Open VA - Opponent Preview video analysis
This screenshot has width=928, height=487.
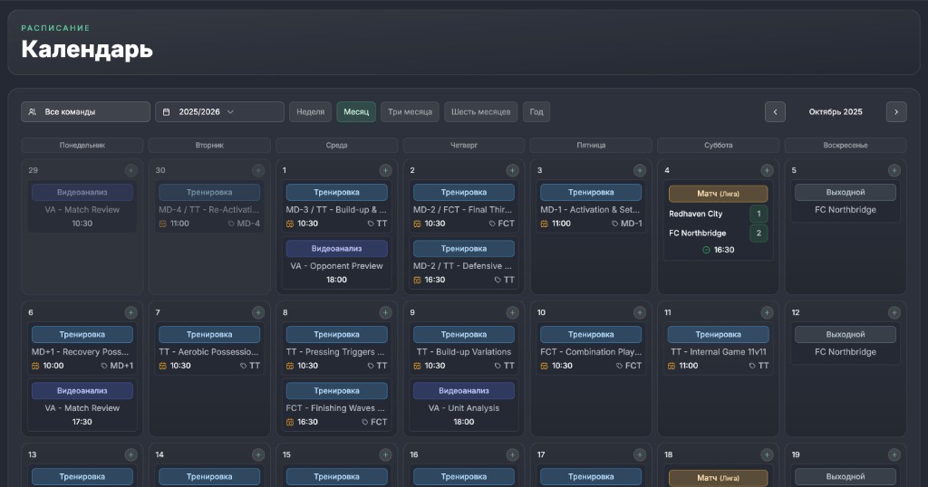(x=337, y=263)
